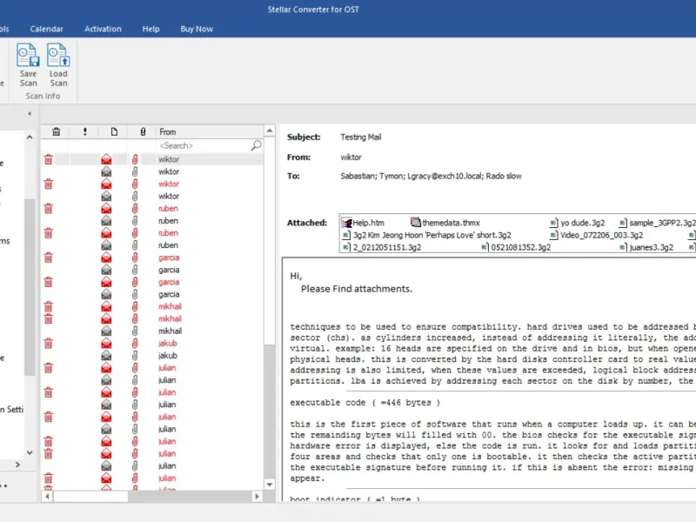Click the juanes3.3g2 attachment file icon
This screenshot has height=522, width=696.
coord(623,247)
